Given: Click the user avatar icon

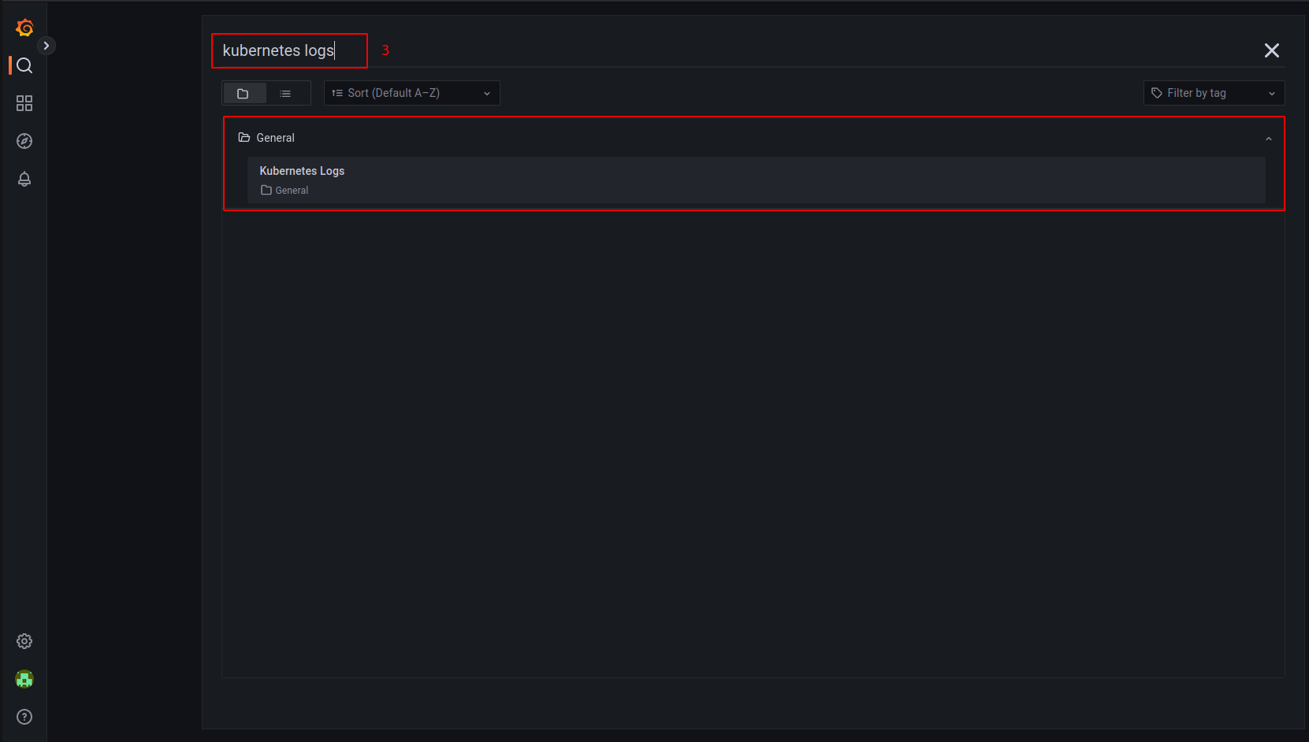Looking at the screenshot, I should click(24, 679).
